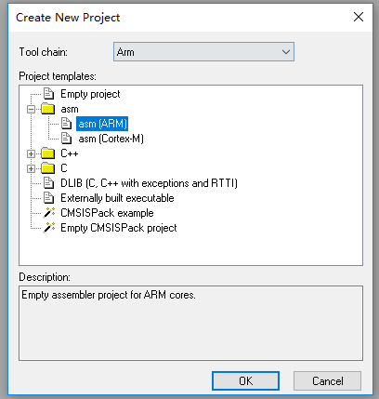
Task: Collapse the asm tree node
Action: click(x=31, y=109)
